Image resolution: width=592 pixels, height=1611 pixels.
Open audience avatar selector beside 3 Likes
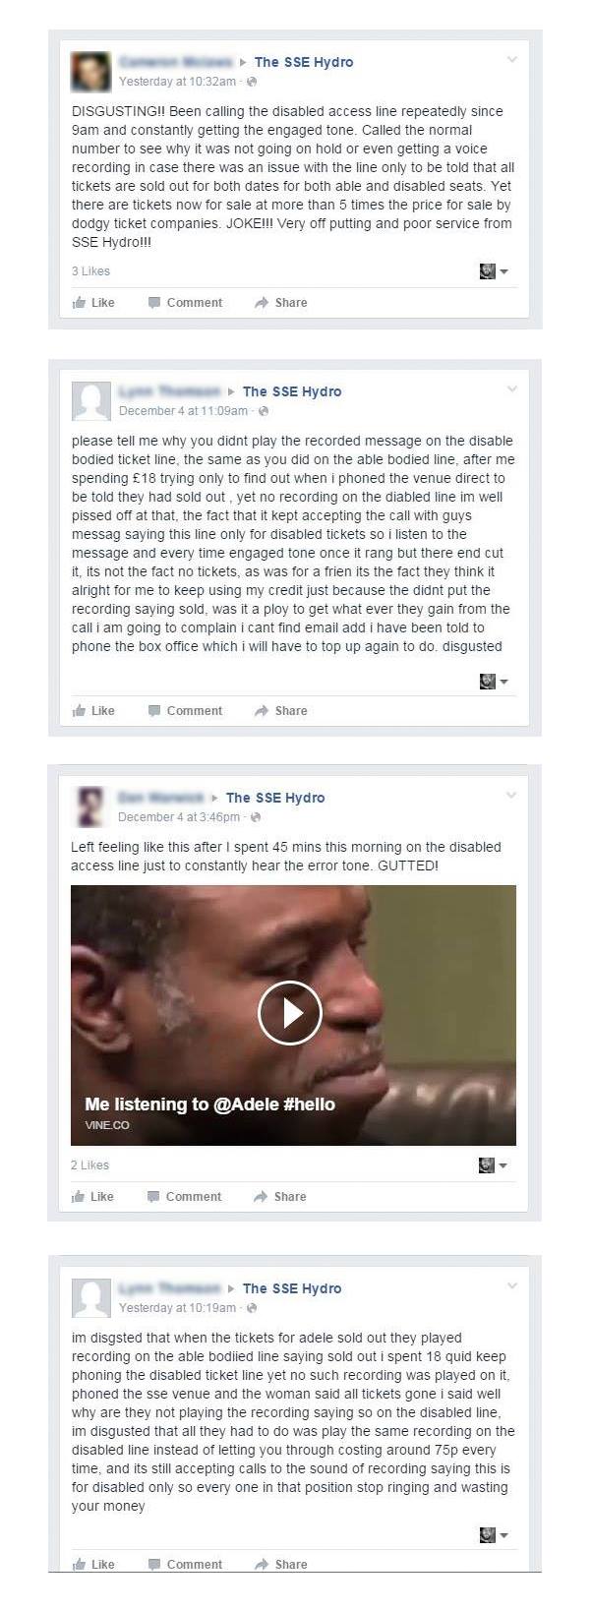click(x=494, y=271)
